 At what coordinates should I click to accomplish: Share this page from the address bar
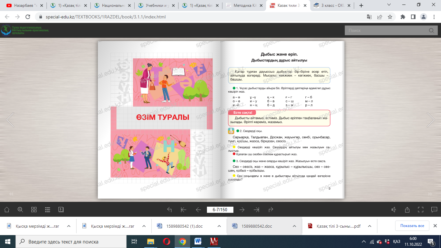(380, 17)
